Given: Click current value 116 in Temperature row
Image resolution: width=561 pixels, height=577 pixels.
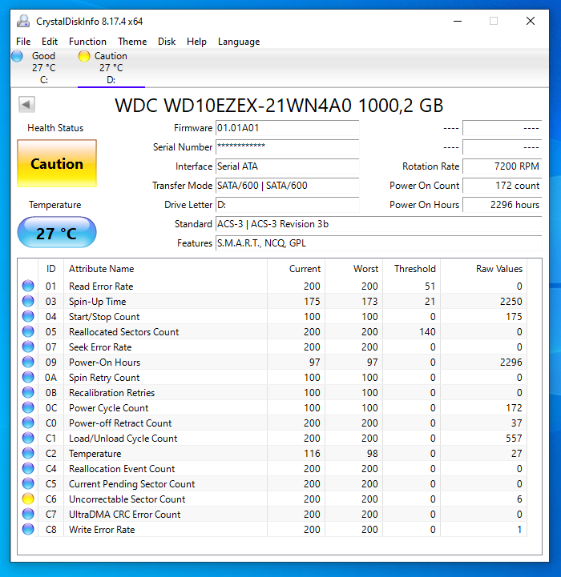Looking at the screenshot, I should (312, 453).
